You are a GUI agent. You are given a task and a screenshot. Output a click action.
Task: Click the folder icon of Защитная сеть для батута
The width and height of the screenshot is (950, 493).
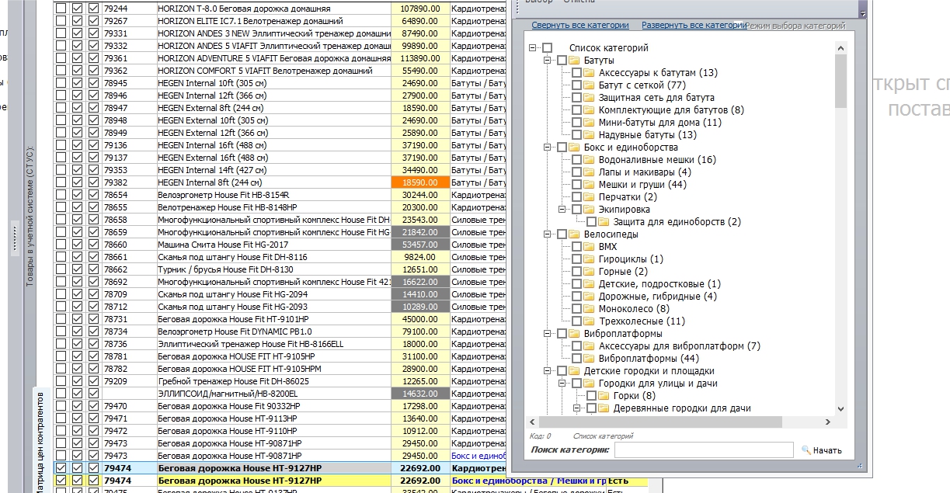[x=589, y=98]
